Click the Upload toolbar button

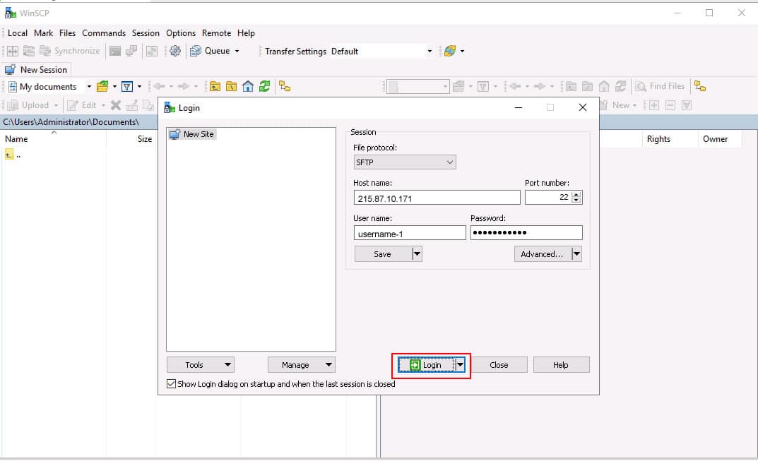28,105
